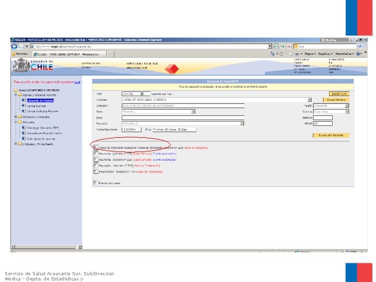Select the Vicios de Refracción case radio button
This screenshot has width=376, height=282.
point(96,147)
